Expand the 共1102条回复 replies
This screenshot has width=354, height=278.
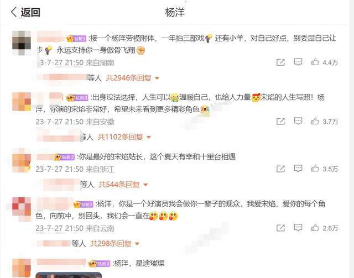pos(124,137)
